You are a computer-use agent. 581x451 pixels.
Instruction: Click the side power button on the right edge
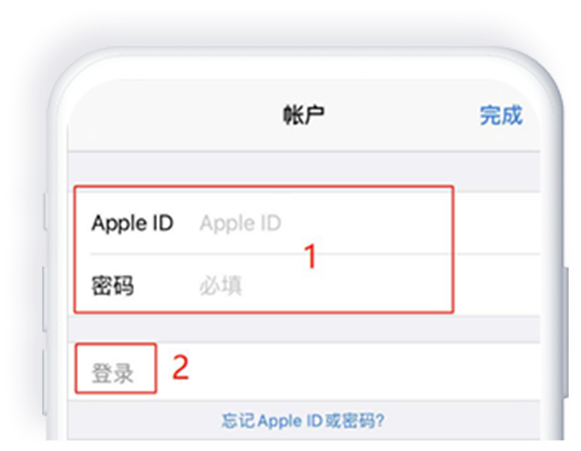coord(566,332)
